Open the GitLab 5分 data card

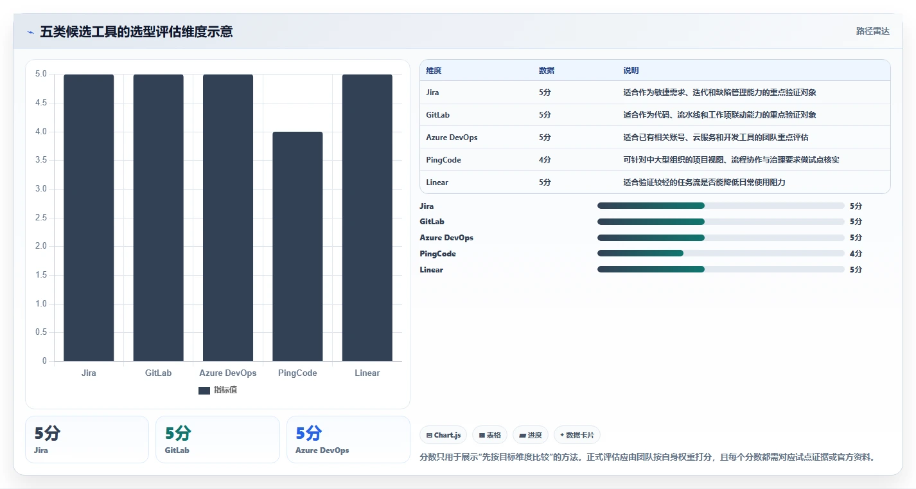tap(218, 440)
